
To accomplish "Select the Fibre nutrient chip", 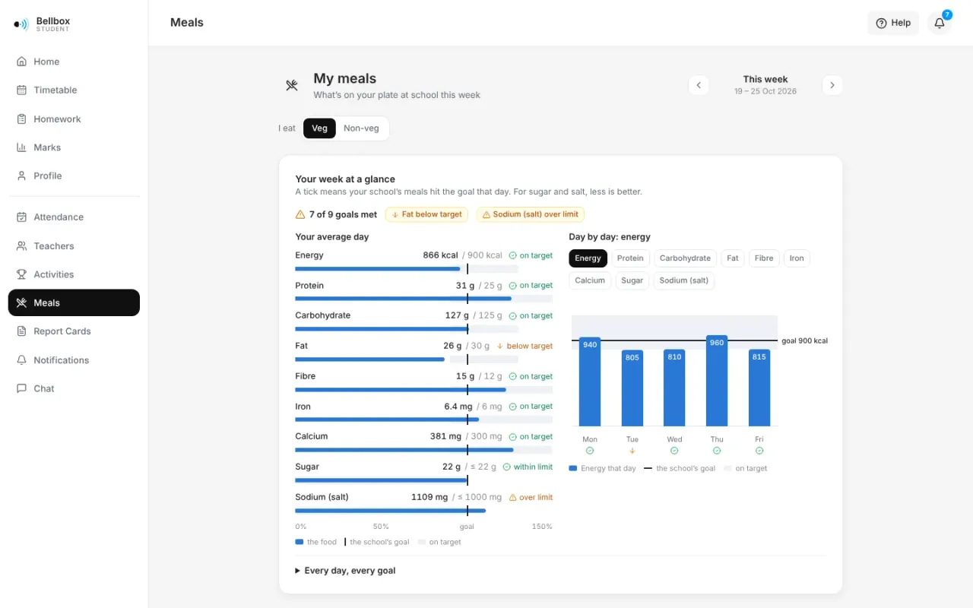I will point(764,258).
